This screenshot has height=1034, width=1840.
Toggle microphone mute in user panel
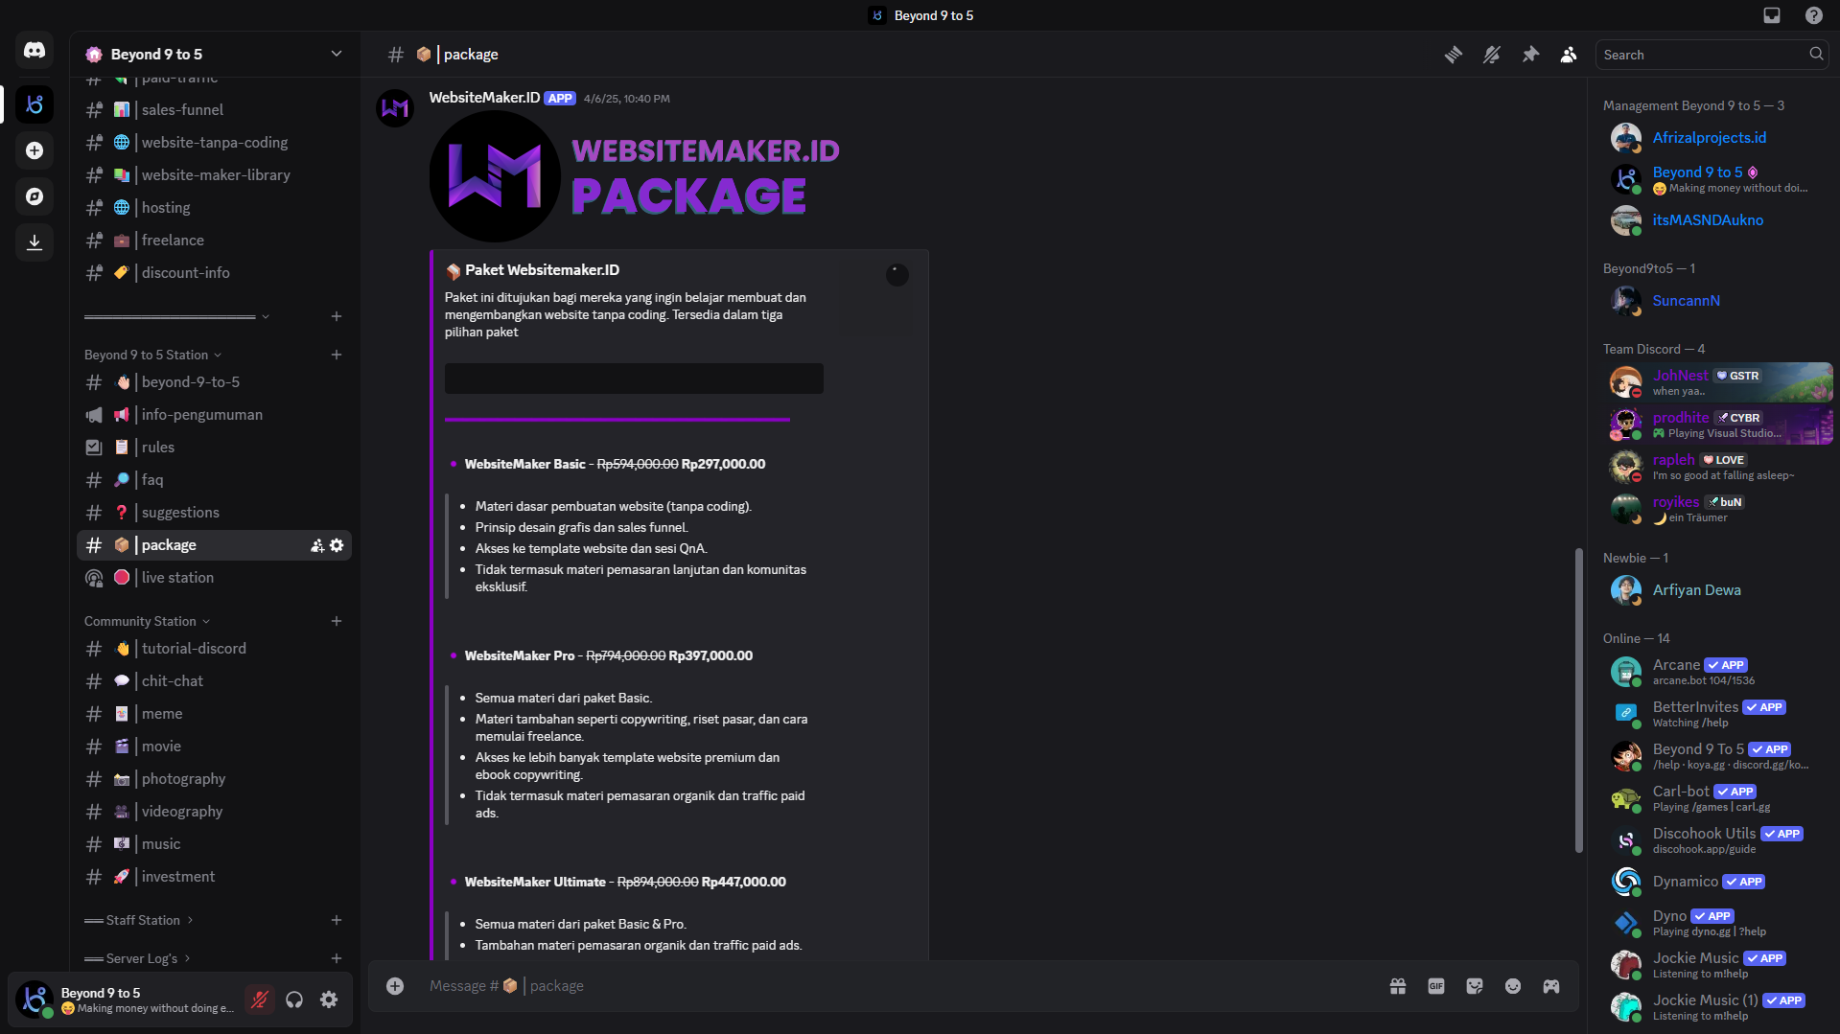[259, 1000]
